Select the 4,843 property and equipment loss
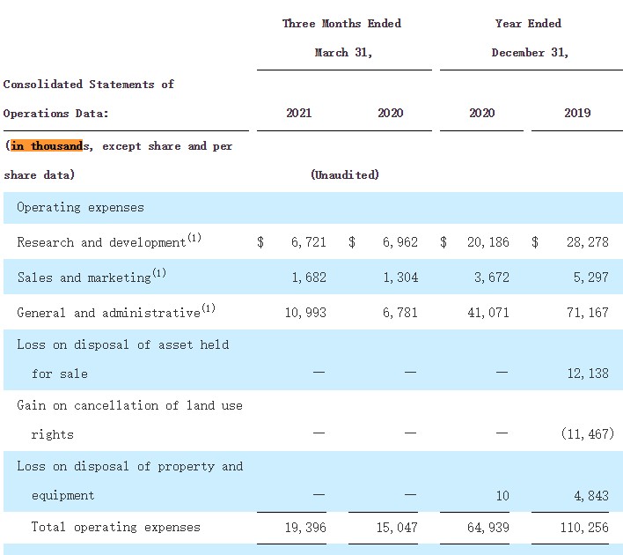This screenshot has height=555, width=623. point(590,496)
